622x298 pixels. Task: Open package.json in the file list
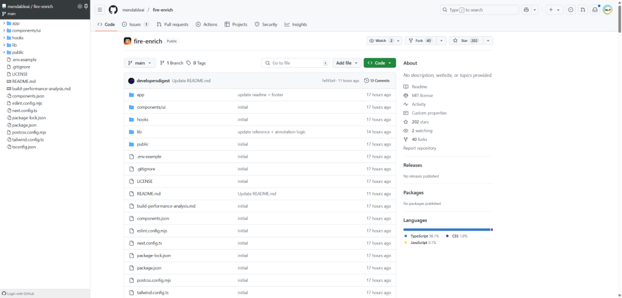click(149, 268)
